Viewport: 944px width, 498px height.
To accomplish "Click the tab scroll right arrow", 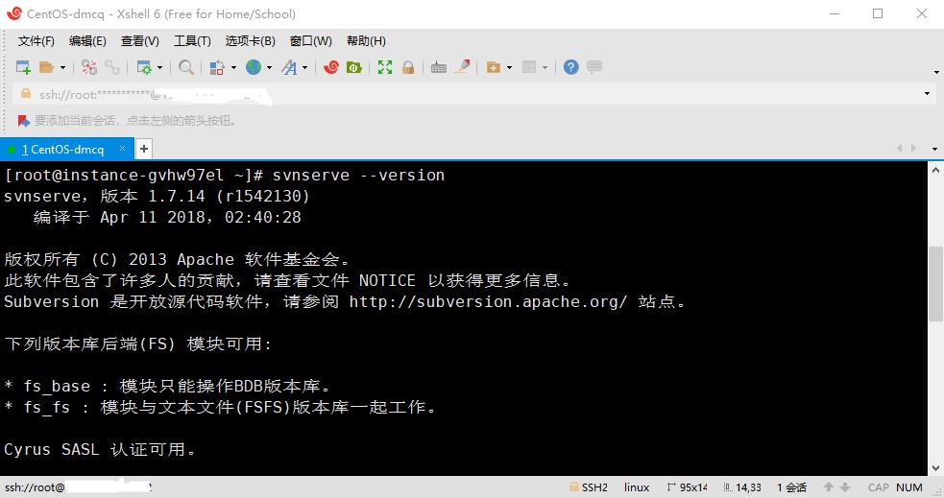I will pos(913,149).
